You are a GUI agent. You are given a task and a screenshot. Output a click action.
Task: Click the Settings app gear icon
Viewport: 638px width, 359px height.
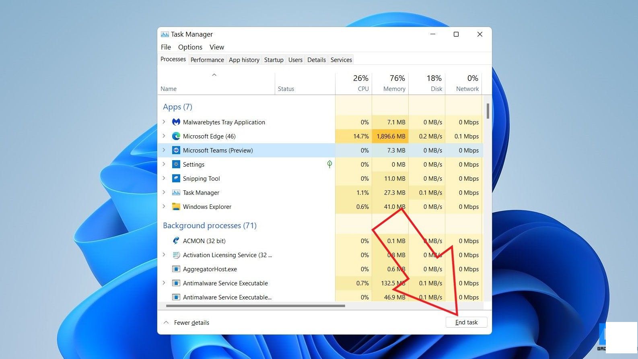pos(176,164)
